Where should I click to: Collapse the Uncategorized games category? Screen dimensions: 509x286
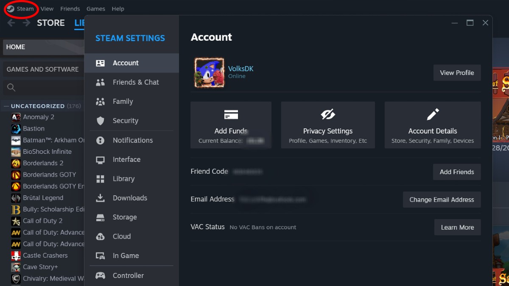[x=6, y=106]
